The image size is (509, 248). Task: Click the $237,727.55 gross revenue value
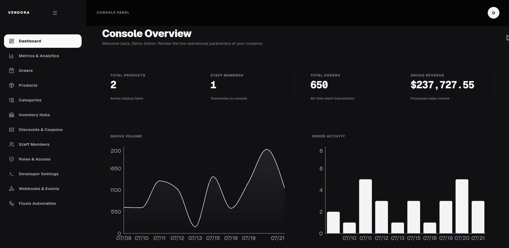[x=442, y=85]
